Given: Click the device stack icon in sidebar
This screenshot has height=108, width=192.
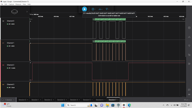Looking at the screenshot, I should pyautogui.click(x=14, y=12).
